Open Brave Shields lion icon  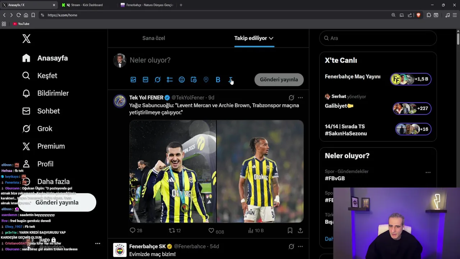click(418, 15)
